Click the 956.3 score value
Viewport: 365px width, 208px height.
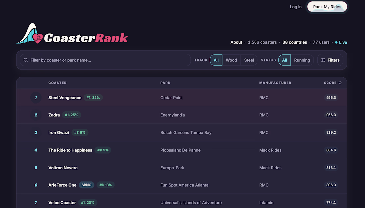[331, 115]
